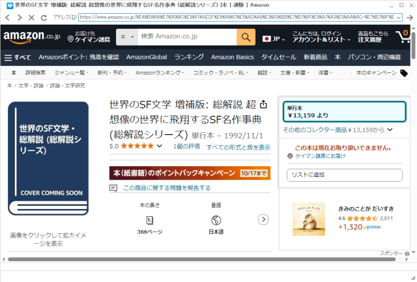Stop page loading with the X icon
417x282 pixels.
pos(31,18)
